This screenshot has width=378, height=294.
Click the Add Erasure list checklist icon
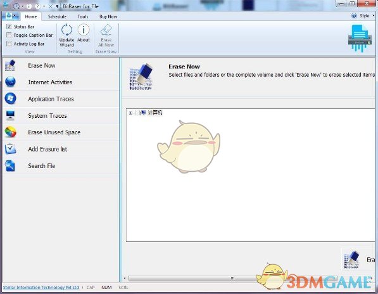click(x=10, y=149)
